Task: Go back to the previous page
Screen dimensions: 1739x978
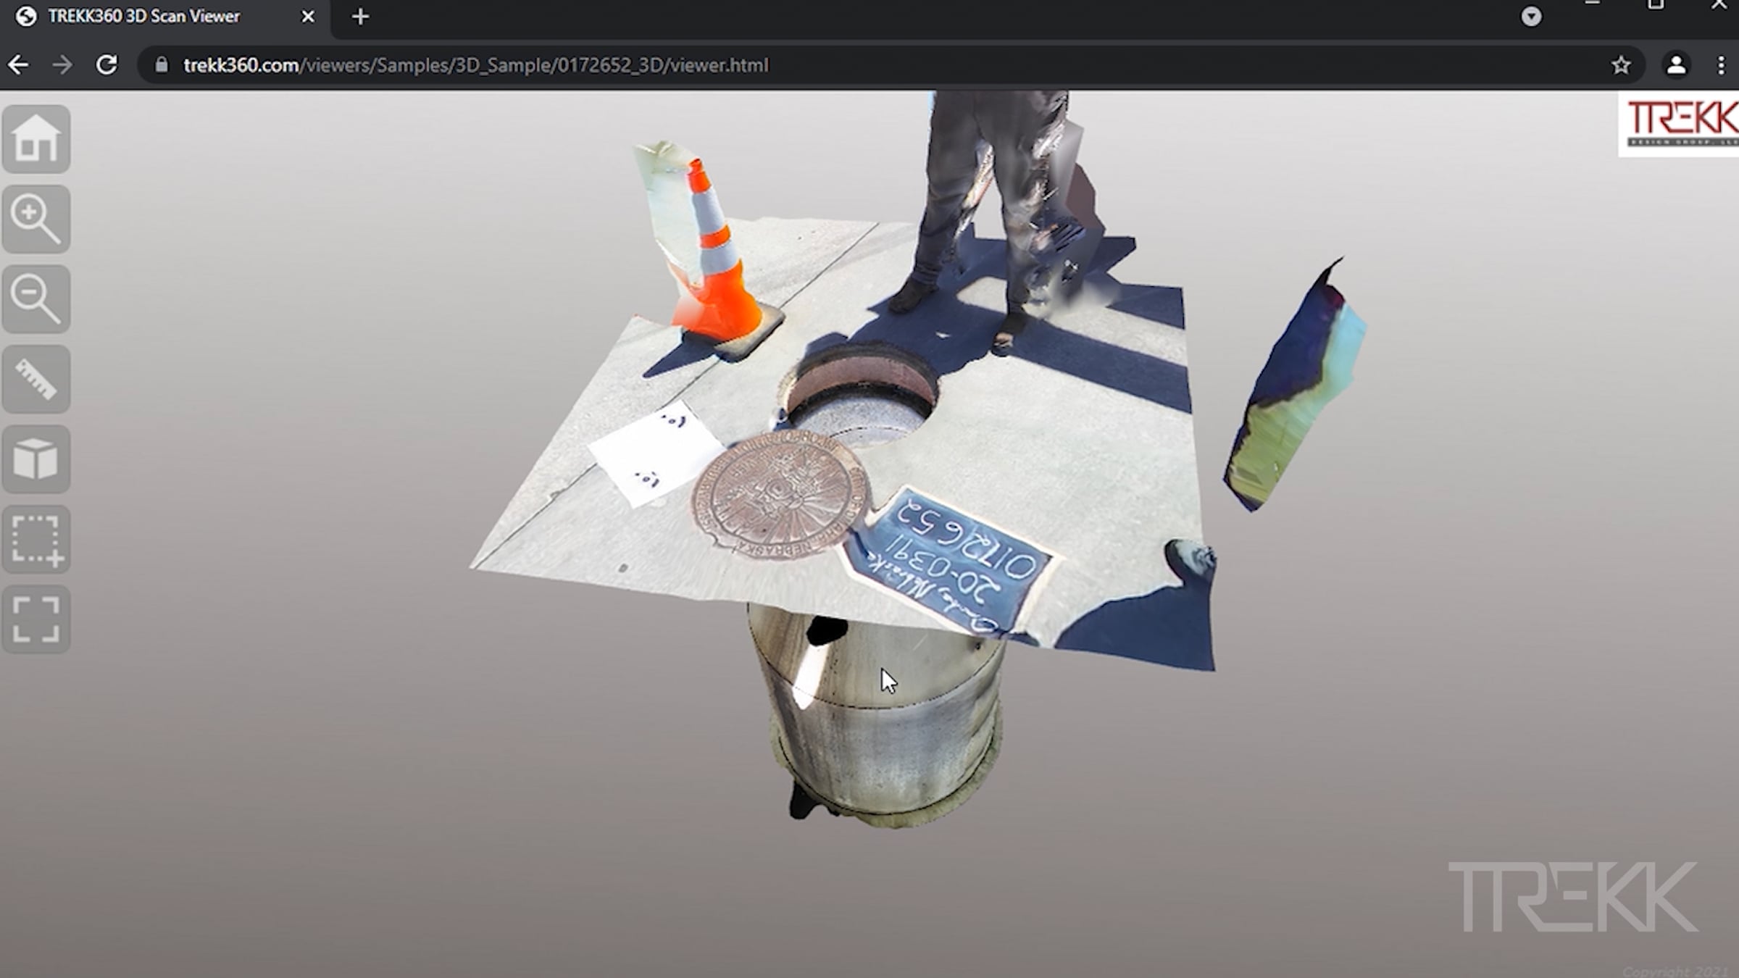Action: 18,65
